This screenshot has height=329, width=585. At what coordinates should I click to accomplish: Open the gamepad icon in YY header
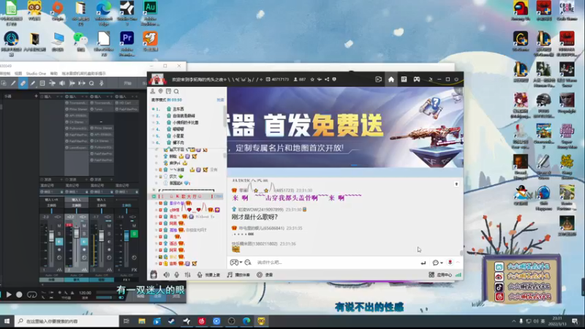click(417, 80)
